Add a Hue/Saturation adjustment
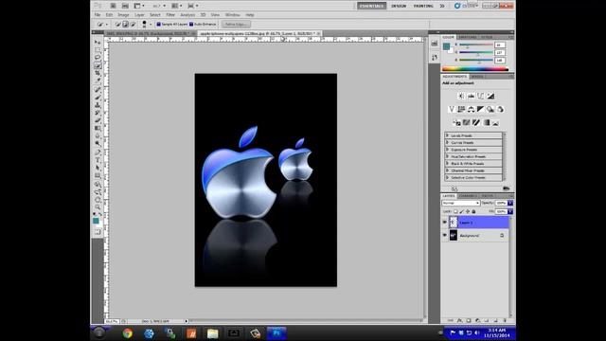This screenshot has width=606, height=341. [x=461, y=110]
